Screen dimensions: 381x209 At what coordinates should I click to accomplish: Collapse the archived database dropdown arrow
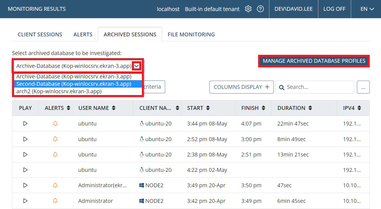coord(137,66)
